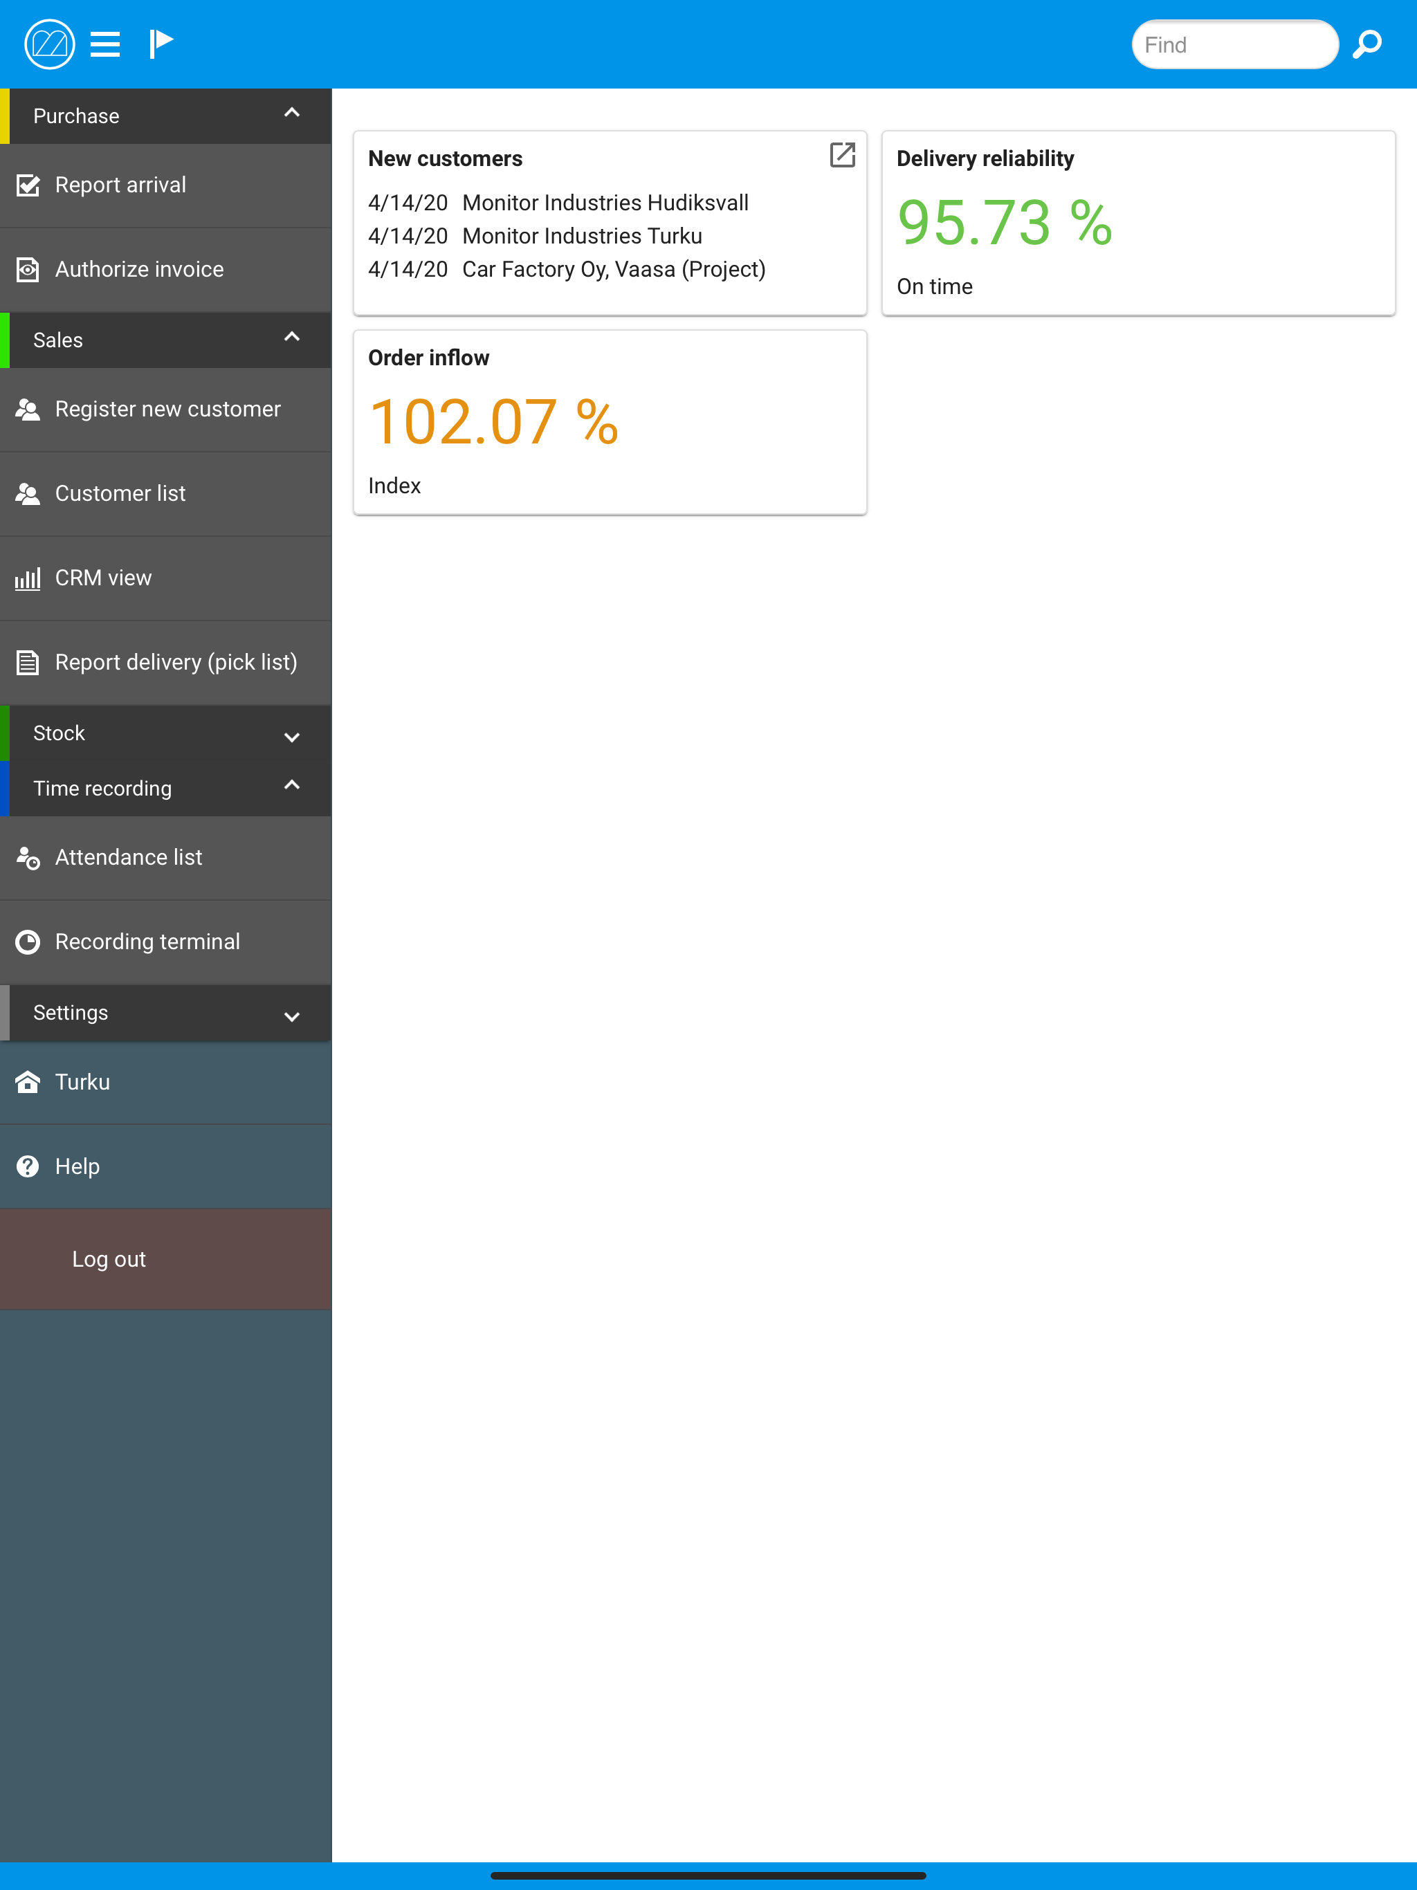Viewport: 1417px width, 1890px height.
Task: Open the Monitor logo home icon
Action: [x=50, y=44]
